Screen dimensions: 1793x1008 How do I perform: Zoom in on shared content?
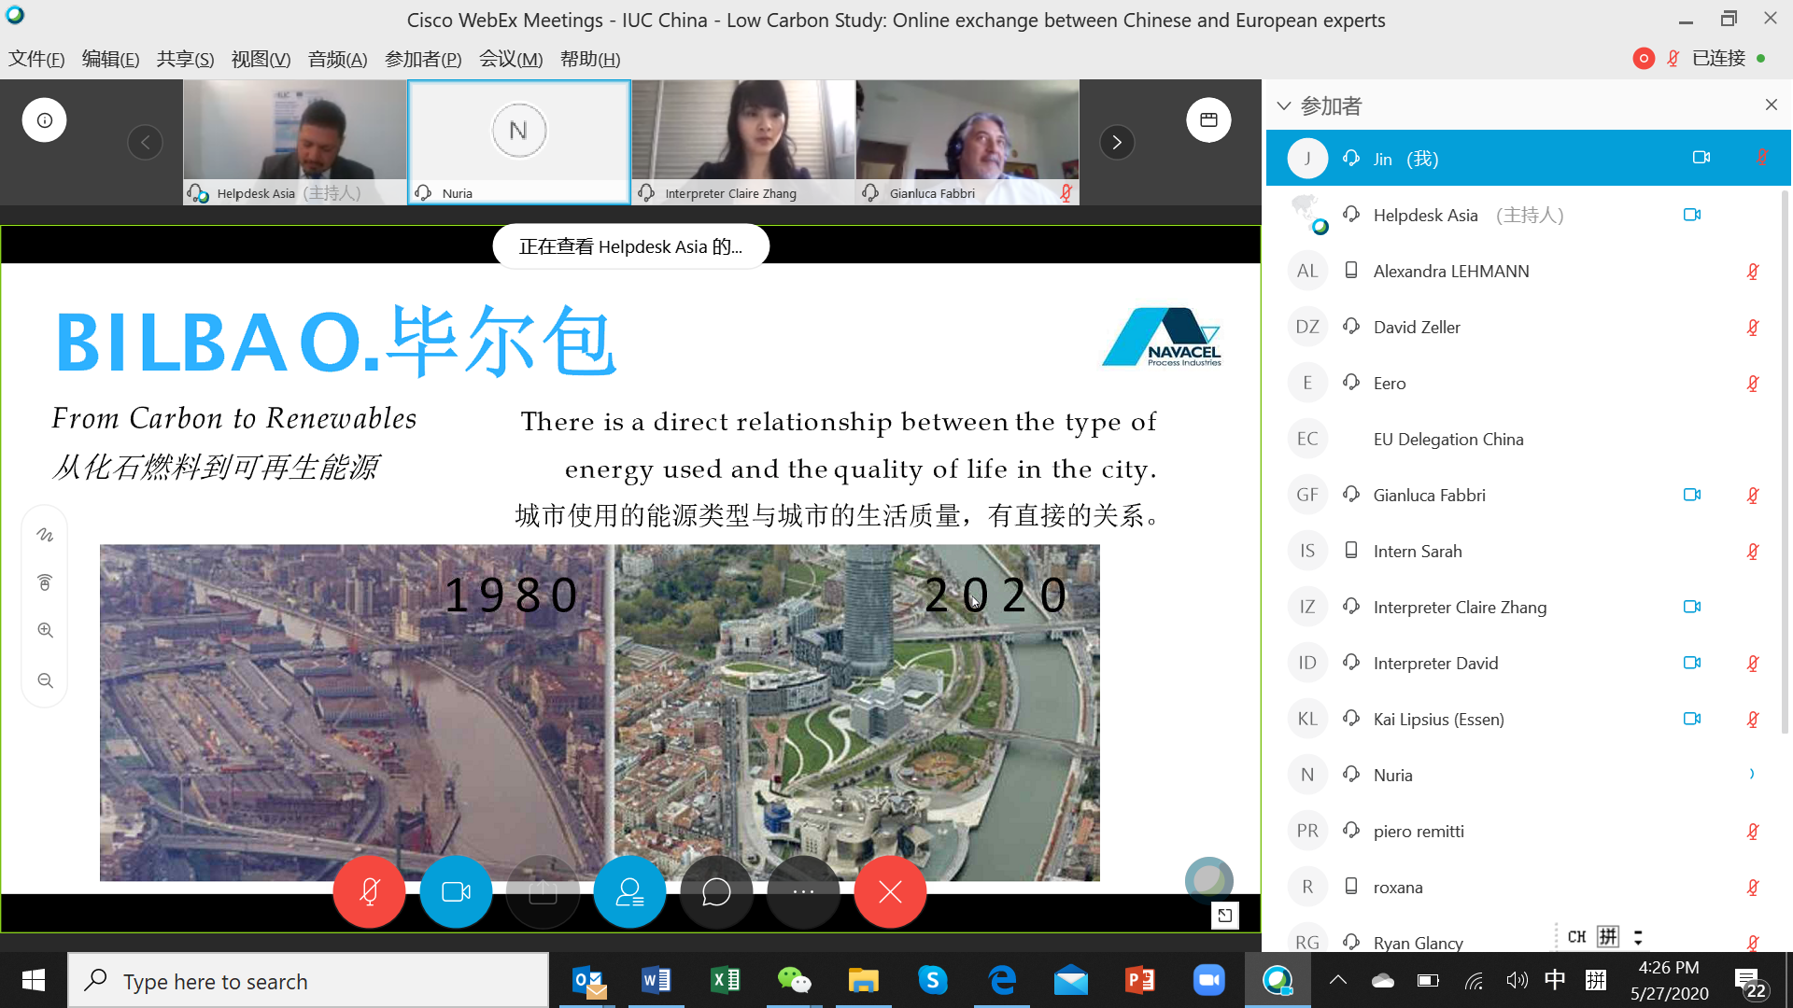coord(45,631)
